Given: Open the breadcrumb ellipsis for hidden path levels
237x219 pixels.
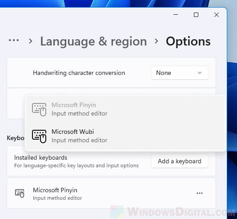Looking at the screenshot, I should tap(14, 41).
